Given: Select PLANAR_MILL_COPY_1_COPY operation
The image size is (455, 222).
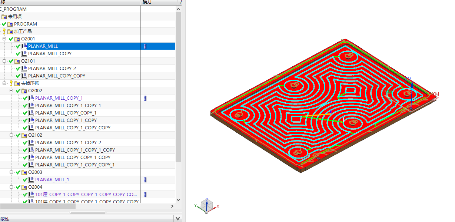Looking at the screenshot, I should (x=66, y=120).
